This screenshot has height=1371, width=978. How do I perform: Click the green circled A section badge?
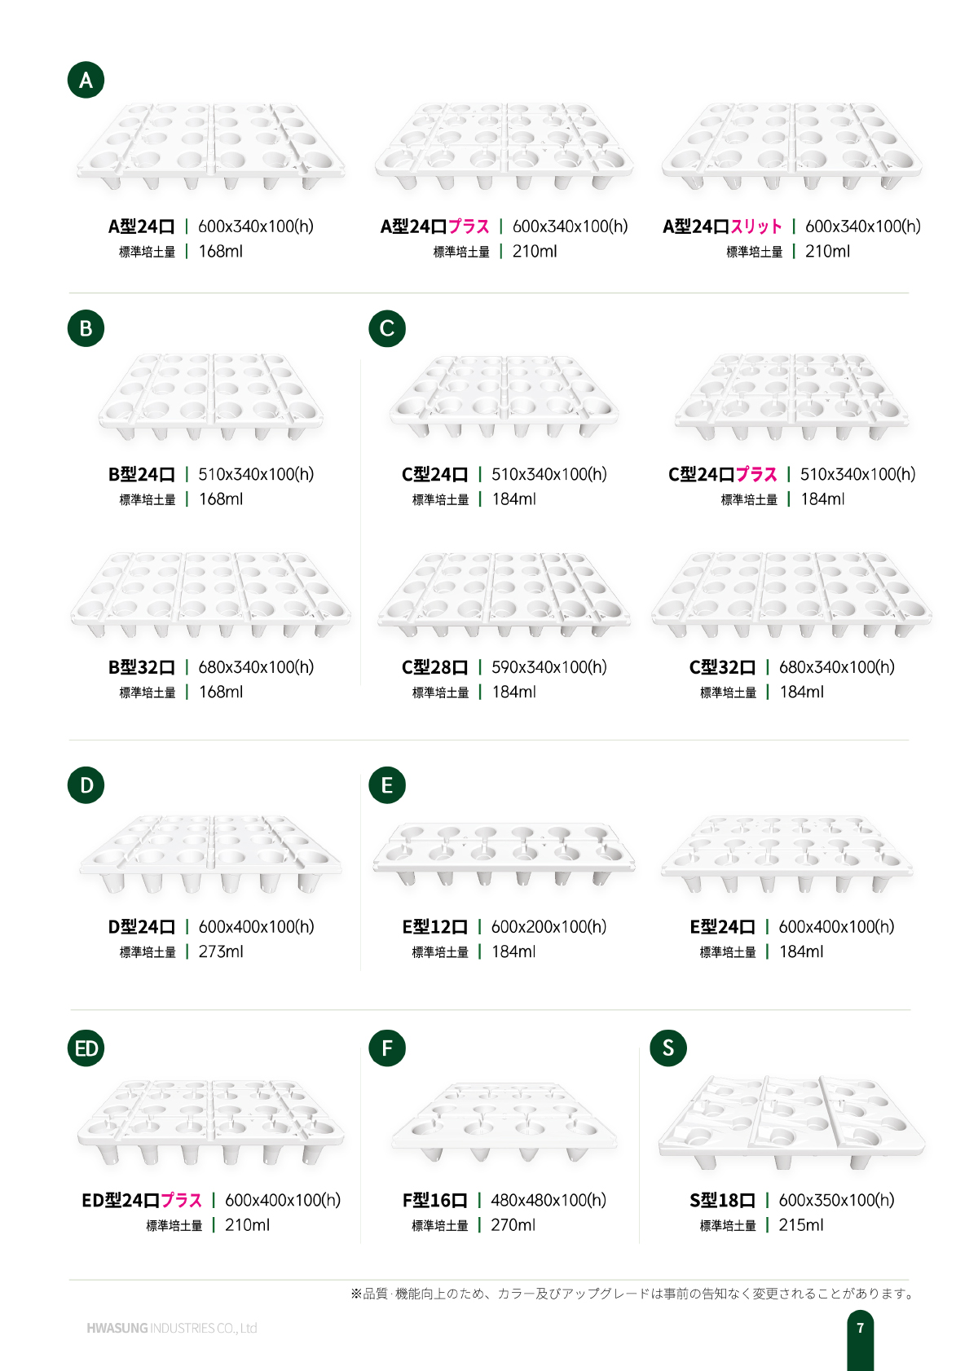point(86,80)
